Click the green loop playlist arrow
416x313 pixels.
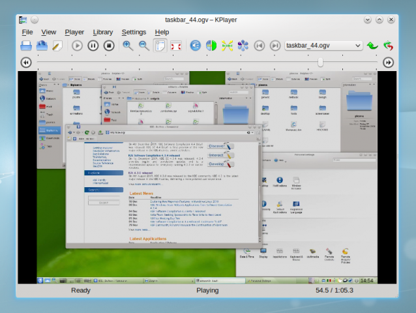pos(373,46)
